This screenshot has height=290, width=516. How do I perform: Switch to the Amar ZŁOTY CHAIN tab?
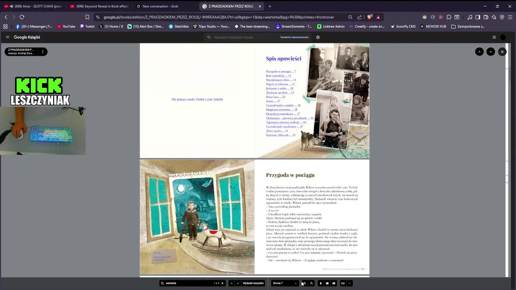point(33,6)
